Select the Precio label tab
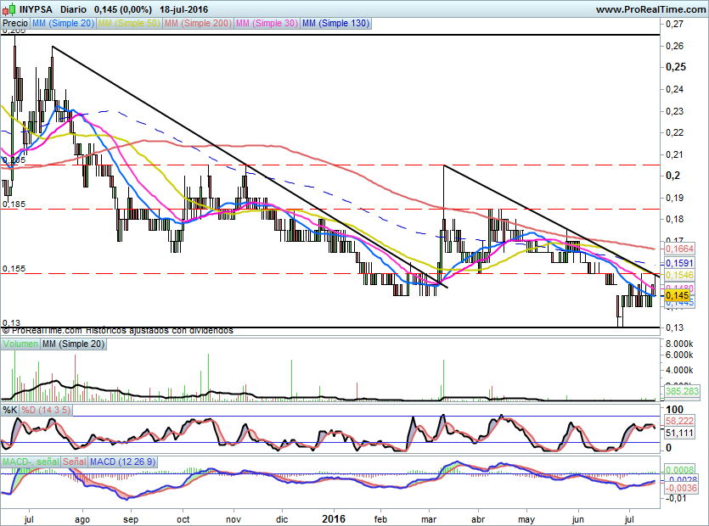This screenshot has width=709, height=526. (x=15, y=24)
